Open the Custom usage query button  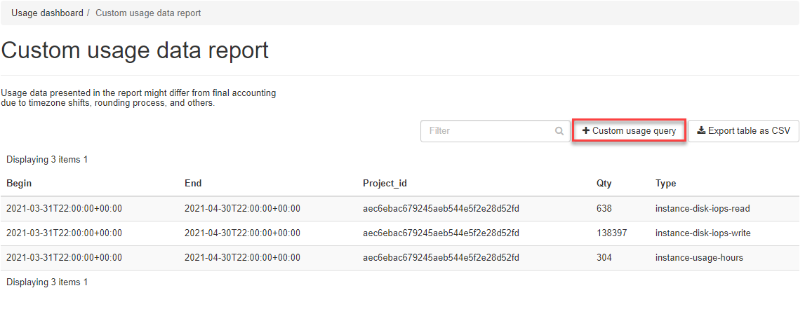(629, 131)
